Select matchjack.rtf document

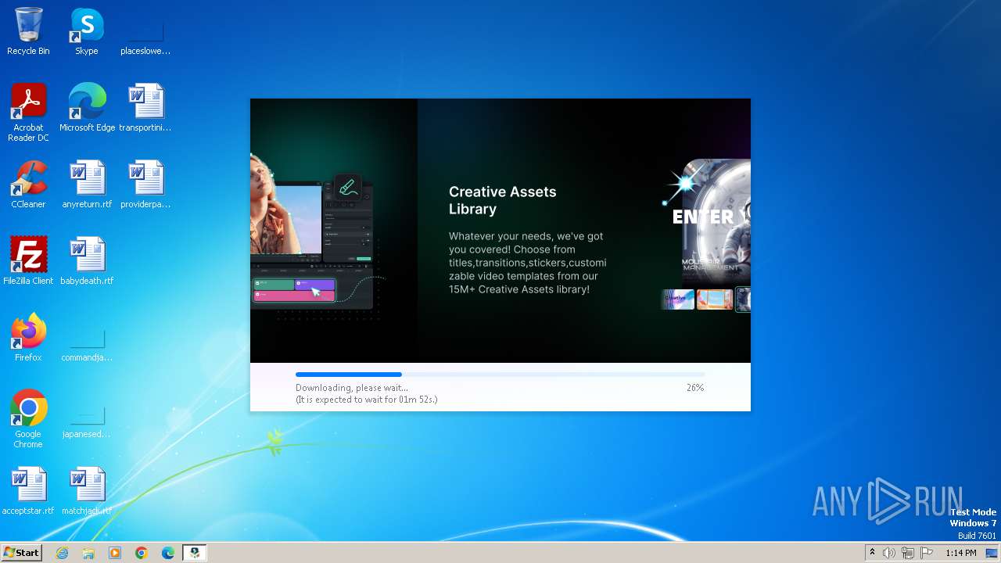tap(87, 491)
